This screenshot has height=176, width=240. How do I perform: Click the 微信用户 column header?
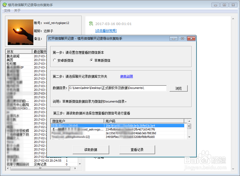[77, 121]
